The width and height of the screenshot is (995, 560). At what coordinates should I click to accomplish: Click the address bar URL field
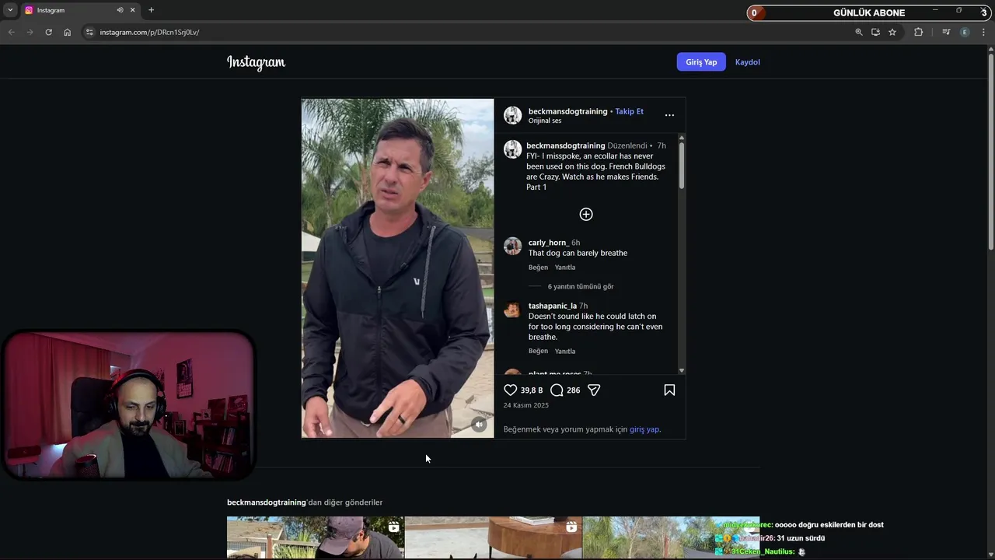click(x=466, y=32)
